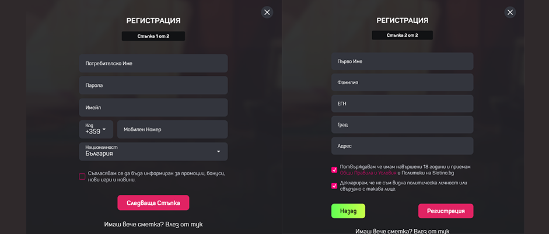Screen dimensions: 549x234
Task: Close the step 1 registration dialog
Action: click(x=267, y=12)
